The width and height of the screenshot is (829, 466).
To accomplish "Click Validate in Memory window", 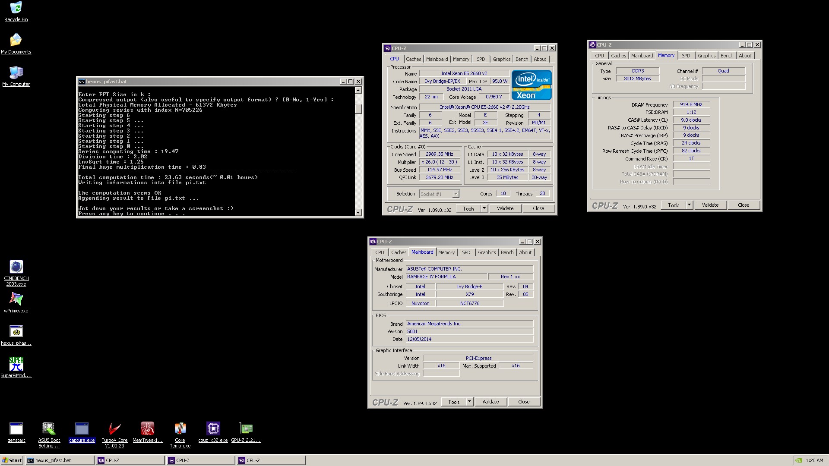I will 710,205.
